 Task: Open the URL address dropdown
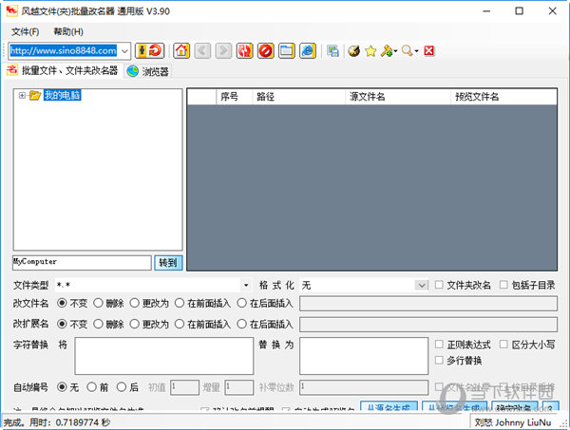(x=125, y=50)
